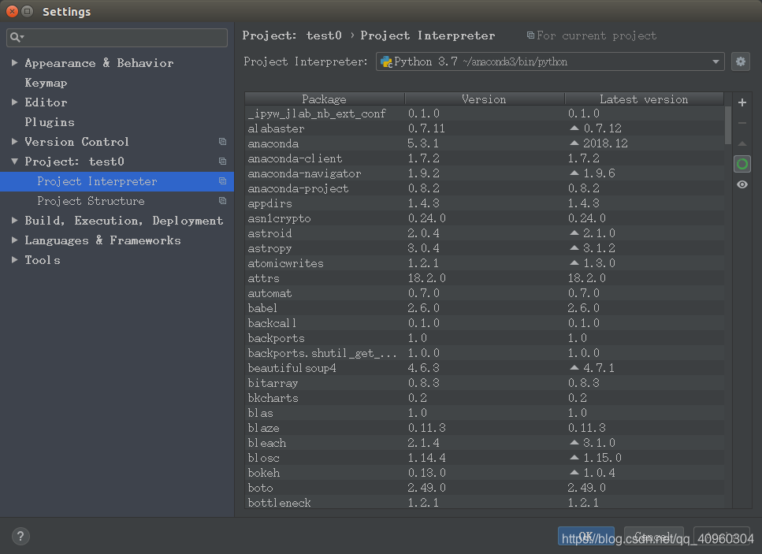Select the bottleneck package row
The height and width of the screenshot is (554, 762).
[485, 503]
